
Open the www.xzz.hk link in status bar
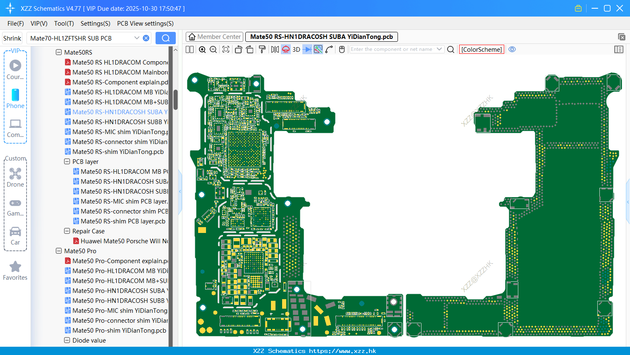click(343, 351)
